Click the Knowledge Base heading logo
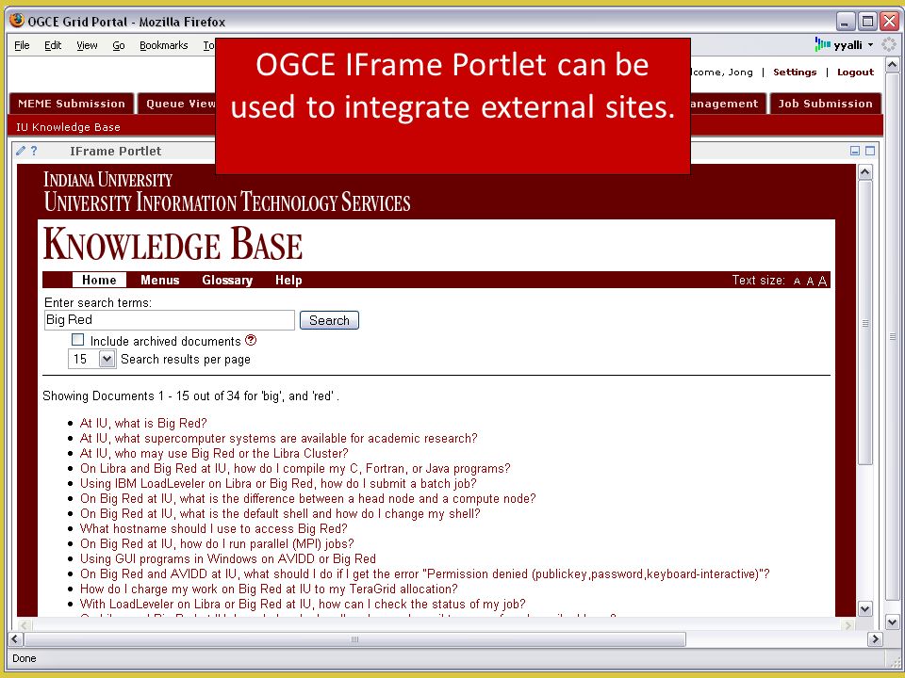The image size is (905, 678). click(173, 245)
